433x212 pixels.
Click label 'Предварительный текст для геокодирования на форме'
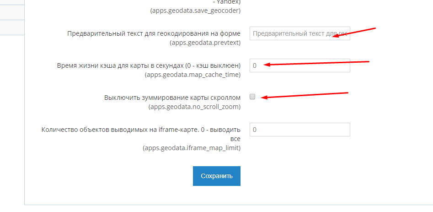(x=154, y=33)
